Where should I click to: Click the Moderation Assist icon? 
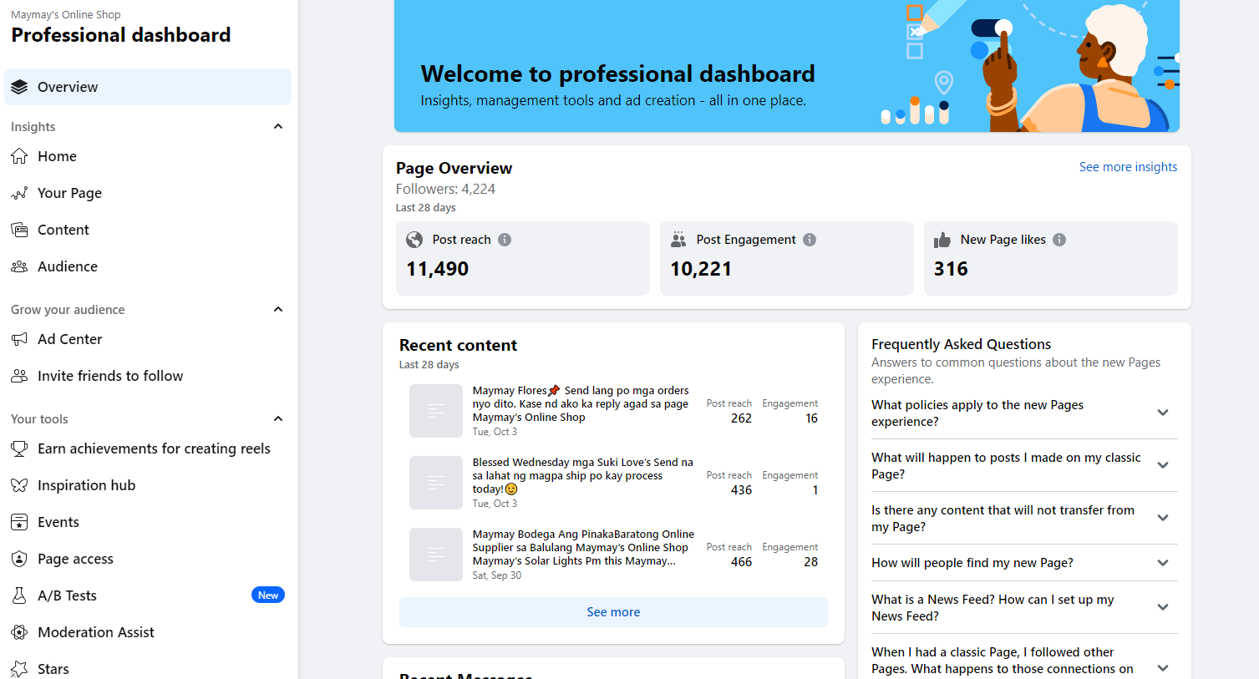coord(19,632)
